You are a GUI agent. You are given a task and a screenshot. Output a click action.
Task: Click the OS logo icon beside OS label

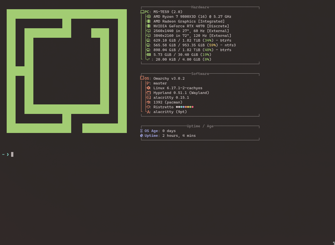[142, 78]
